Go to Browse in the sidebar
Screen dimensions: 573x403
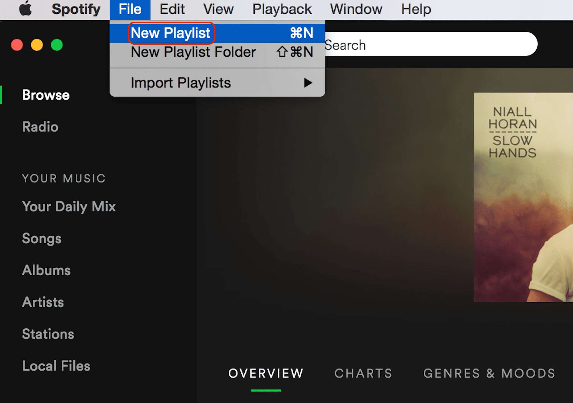click(x=46, y=95)
